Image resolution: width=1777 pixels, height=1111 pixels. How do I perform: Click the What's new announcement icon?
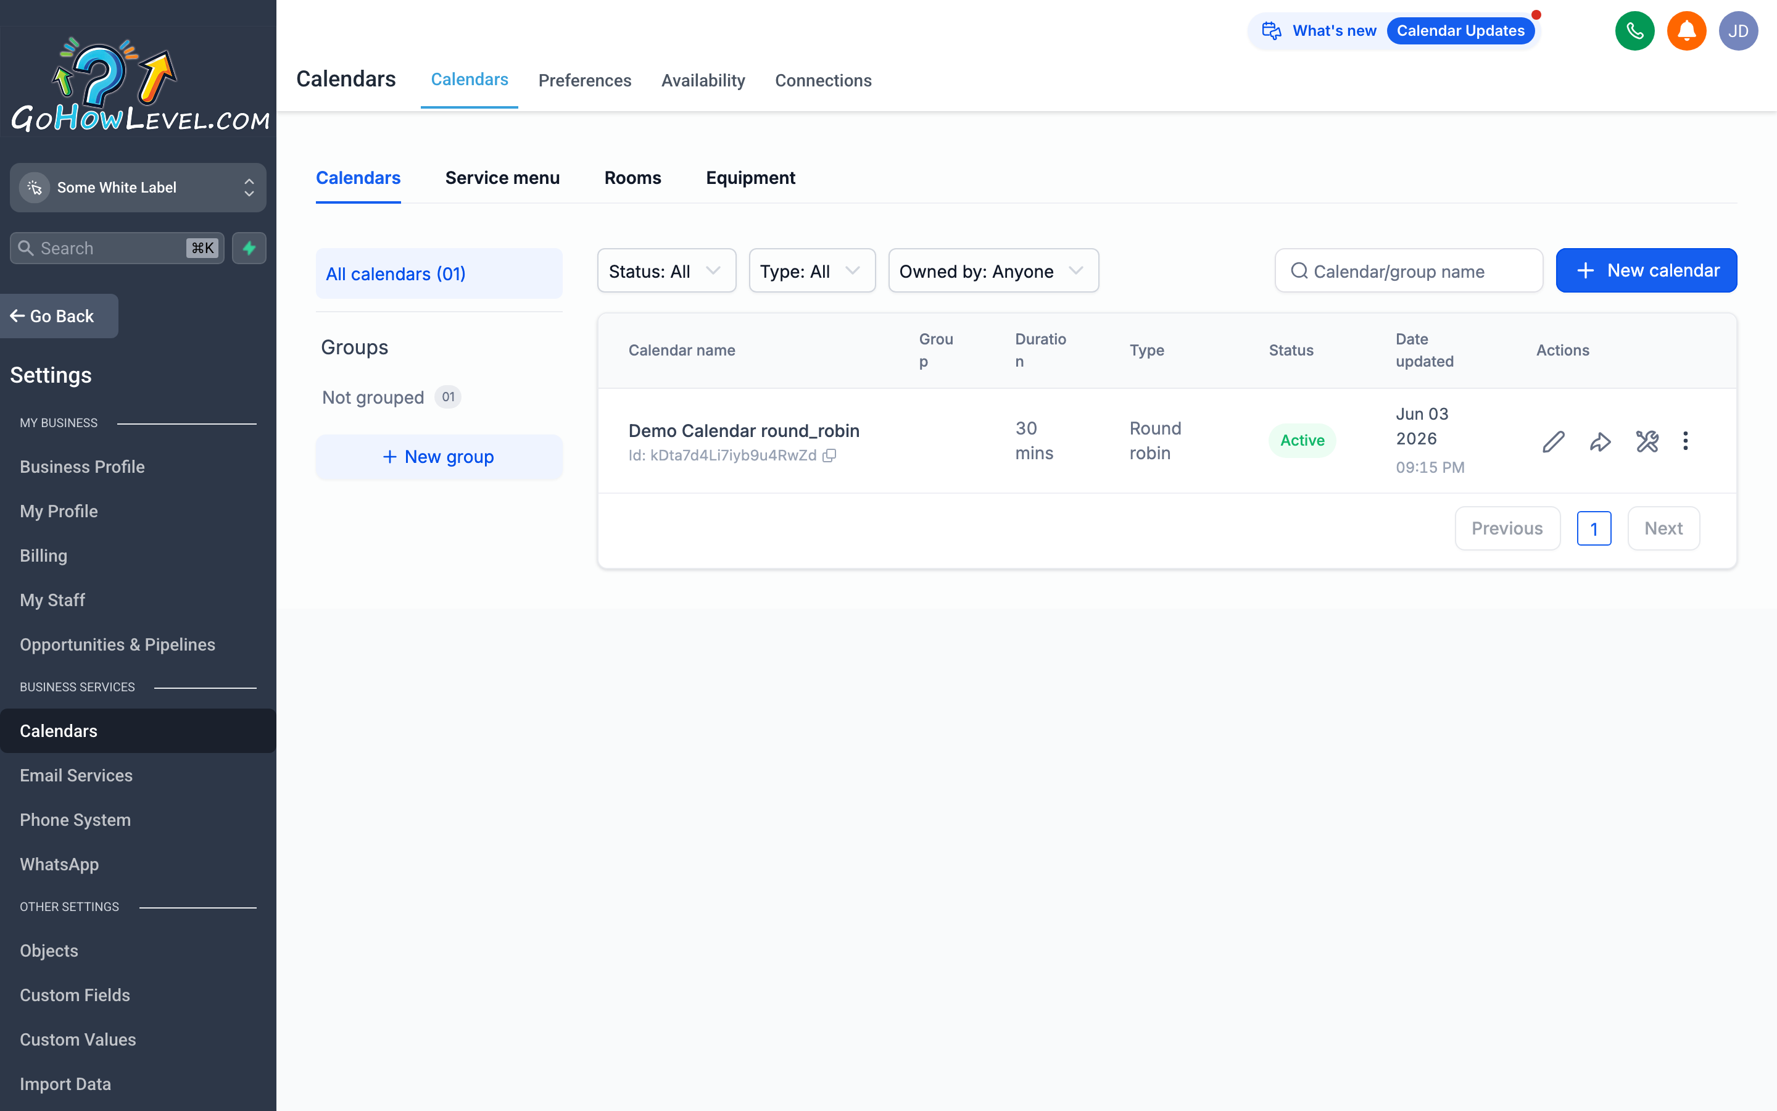[1271, 31]
